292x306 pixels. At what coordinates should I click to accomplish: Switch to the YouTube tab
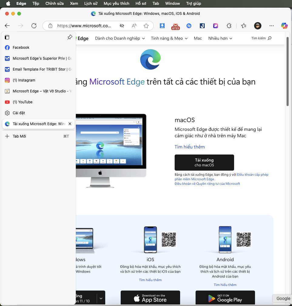39,102
